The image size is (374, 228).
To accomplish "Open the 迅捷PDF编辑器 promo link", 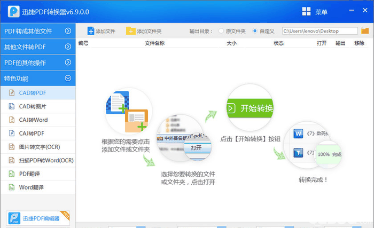I will 38,218.
